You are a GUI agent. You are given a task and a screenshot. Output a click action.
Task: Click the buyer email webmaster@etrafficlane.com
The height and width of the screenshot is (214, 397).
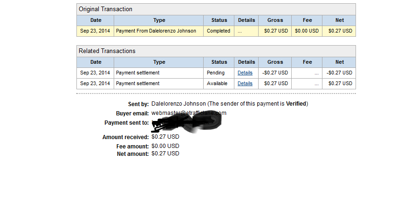pyautogui.click(x=189, y=113)
